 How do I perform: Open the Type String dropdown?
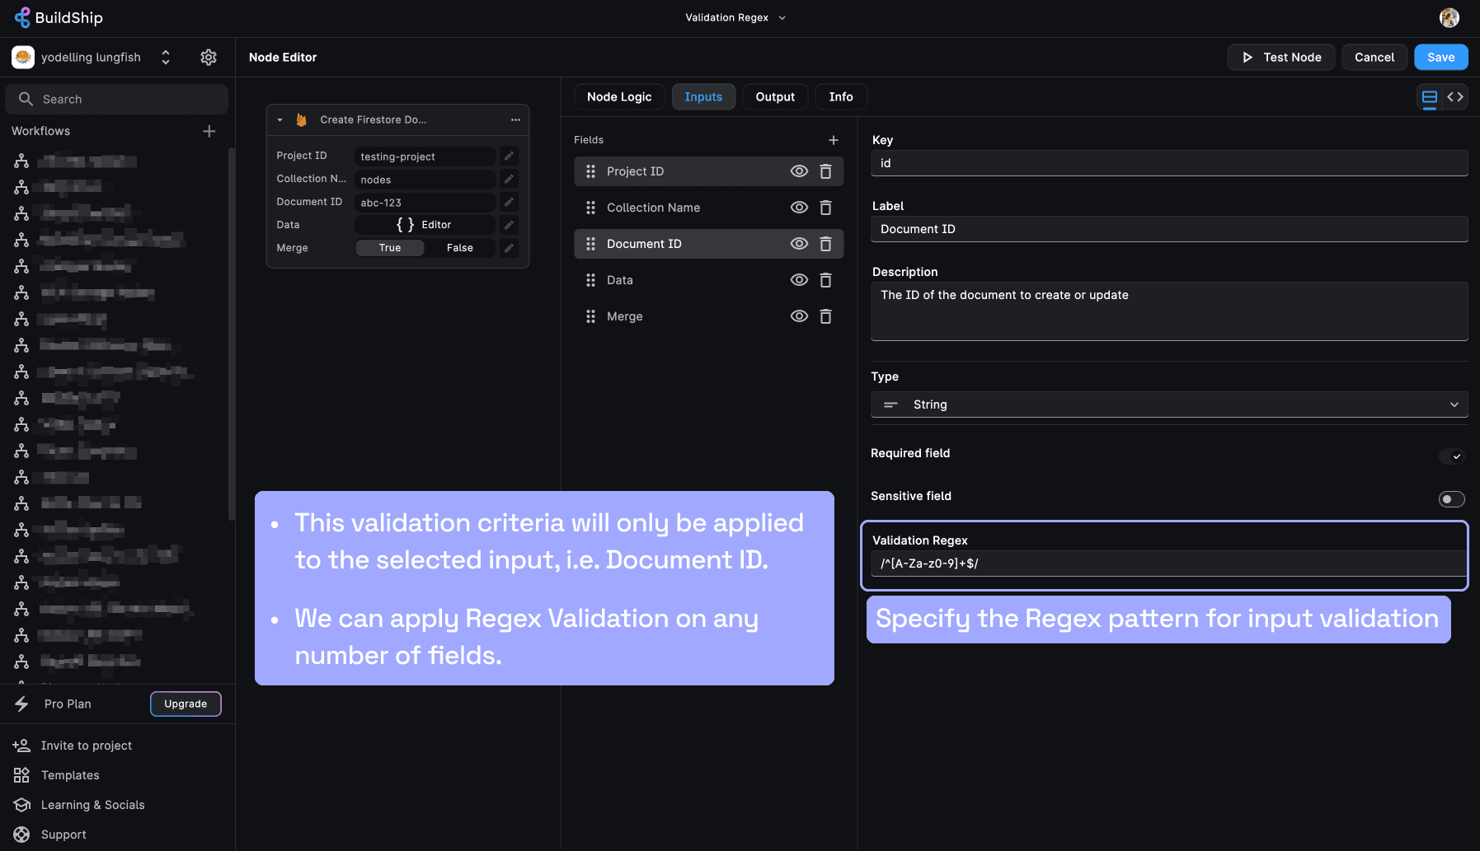[1168, 404]
